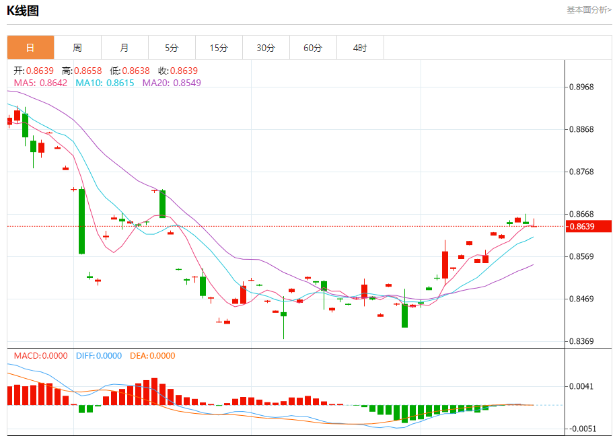615x436 pixels.
Task: Switch to the 5分 interval tab
Action: tap(172, 48)
